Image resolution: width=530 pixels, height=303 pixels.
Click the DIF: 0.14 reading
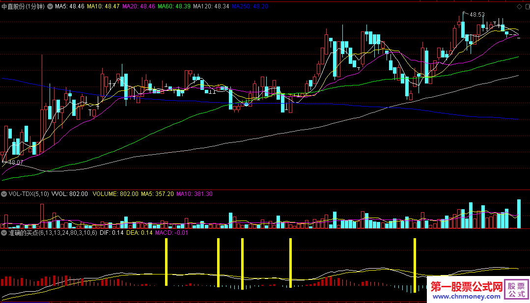(x=112, y=233)
